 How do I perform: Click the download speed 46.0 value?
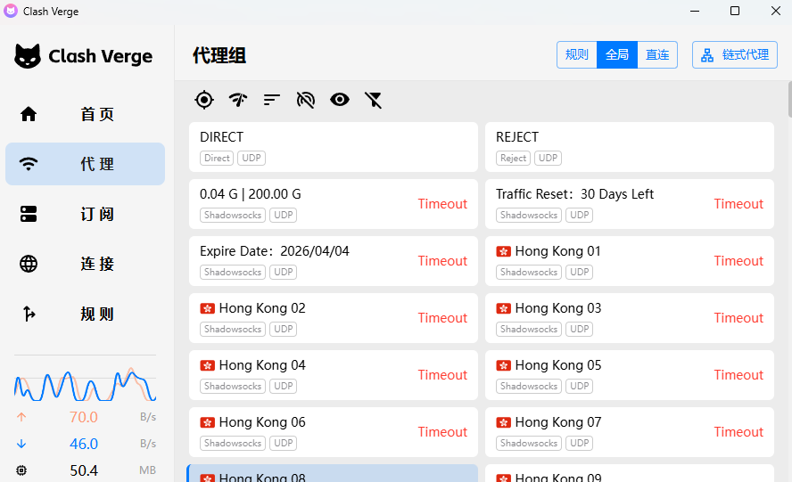coord(83,445)
